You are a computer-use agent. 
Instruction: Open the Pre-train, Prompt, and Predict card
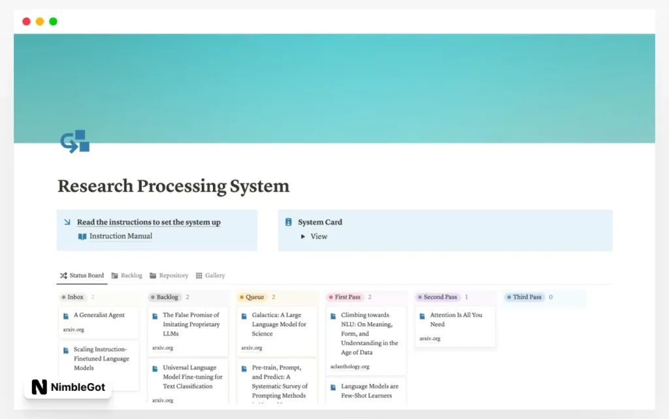pos(277,381)
